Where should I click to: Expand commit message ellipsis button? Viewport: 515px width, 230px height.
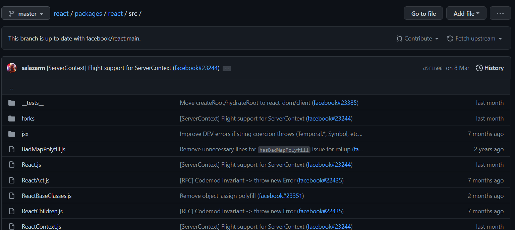click(227, 69)
